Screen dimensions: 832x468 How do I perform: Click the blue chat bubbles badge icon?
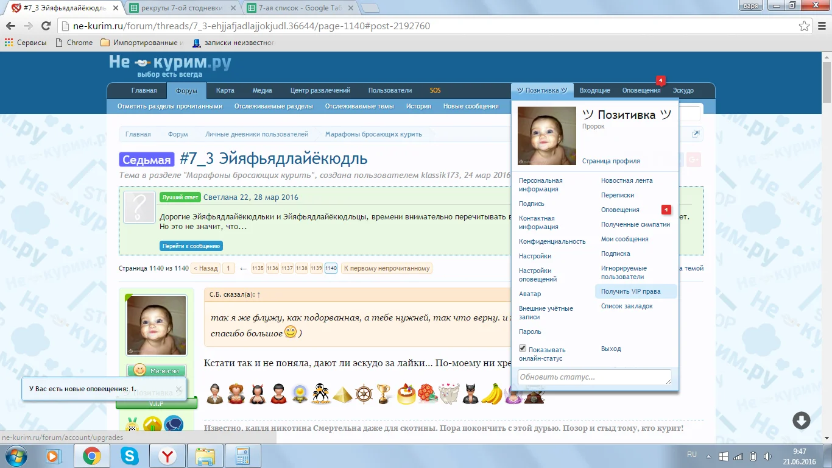point(174,425)
